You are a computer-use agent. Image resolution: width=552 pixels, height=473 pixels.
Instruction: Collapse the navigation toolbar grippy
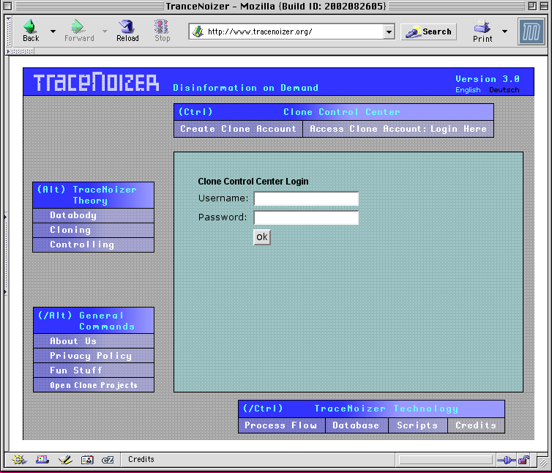coord(9,31)
